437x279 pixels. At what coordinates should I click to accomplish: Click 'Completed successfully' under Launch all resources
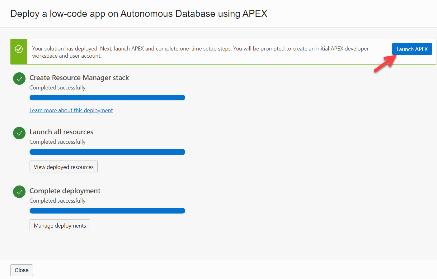pyautogui.click(x=57, y=142)
